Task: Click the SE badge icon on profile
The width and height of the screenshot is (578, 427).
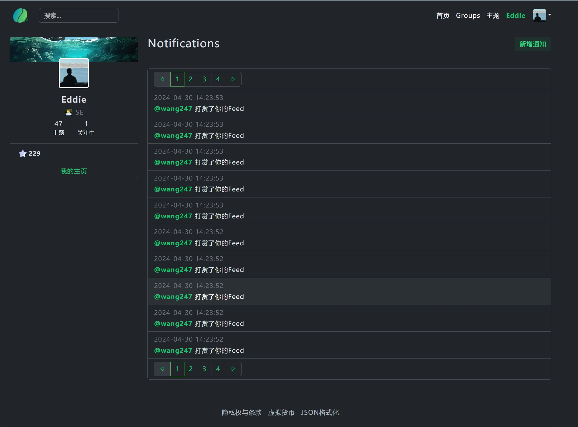Action: [69, 112]
